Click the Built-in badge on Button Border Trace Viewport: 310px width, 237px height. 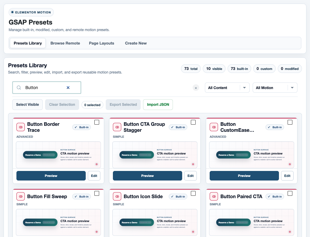[82, 127]
